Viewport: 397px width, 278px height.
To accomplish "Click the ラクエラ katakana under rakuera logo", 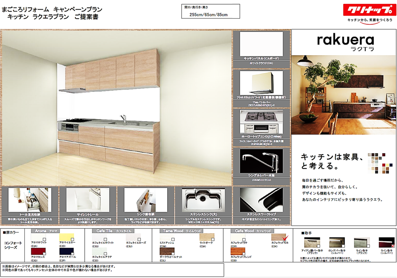I will [362, 49].
